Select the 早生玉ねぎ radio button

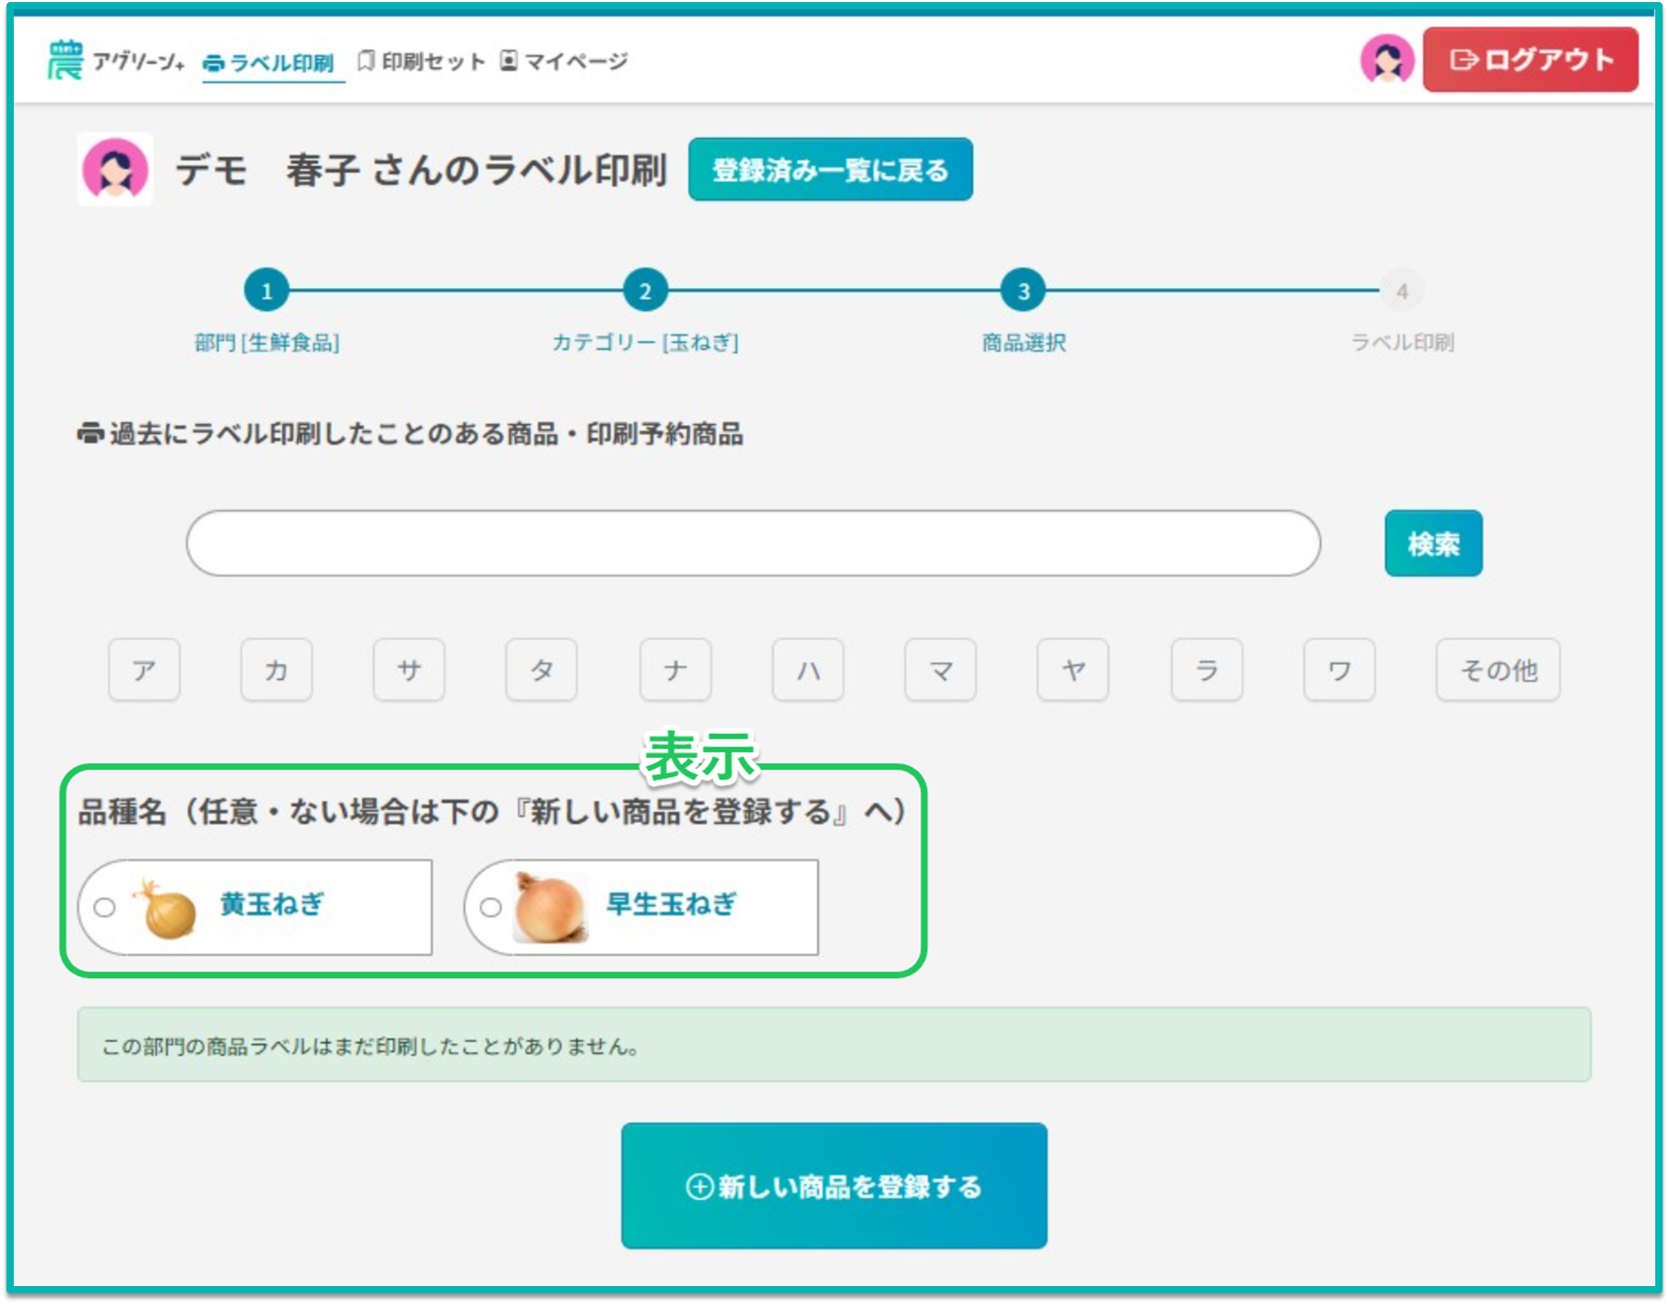491,908
